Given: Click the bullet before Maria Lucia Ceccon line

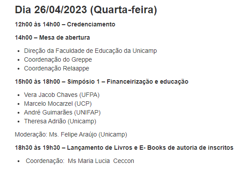Looking at the screenshot, I should click(19, 161).
